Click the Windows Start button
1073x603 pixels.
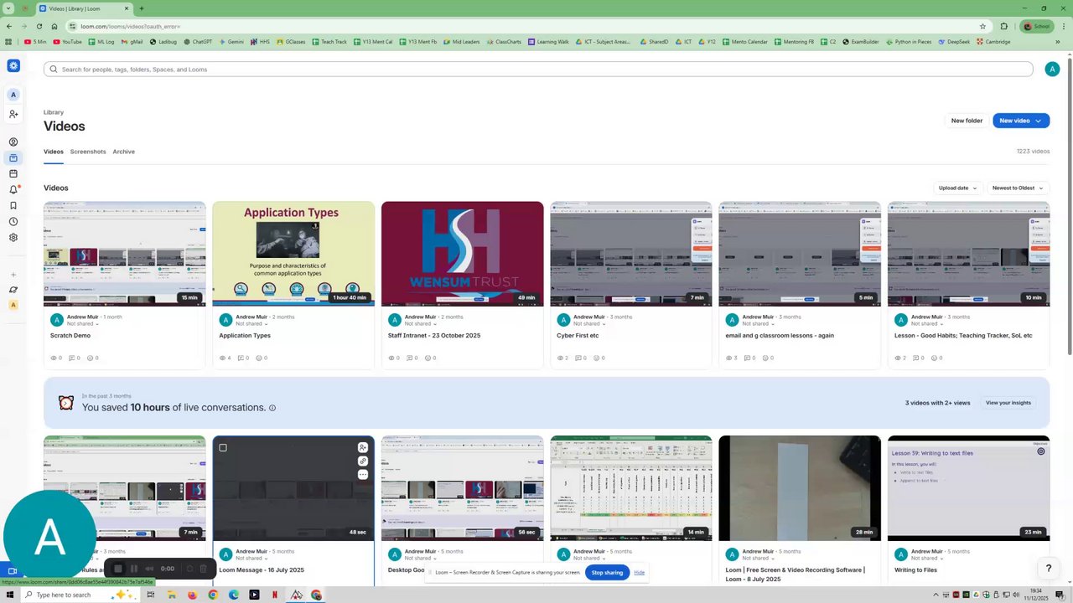pos(12,595)
